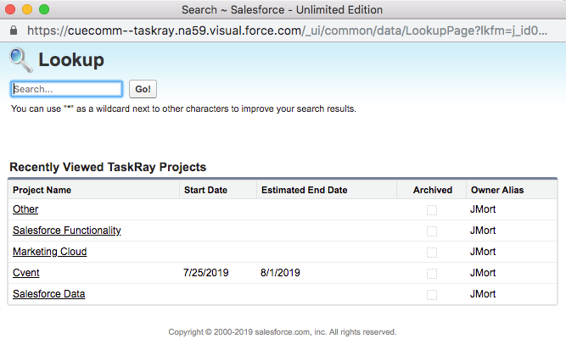Click JMort owner in Salesforce Functionality row
Screen dimensions: 566x339
click(x=483, y=231)
